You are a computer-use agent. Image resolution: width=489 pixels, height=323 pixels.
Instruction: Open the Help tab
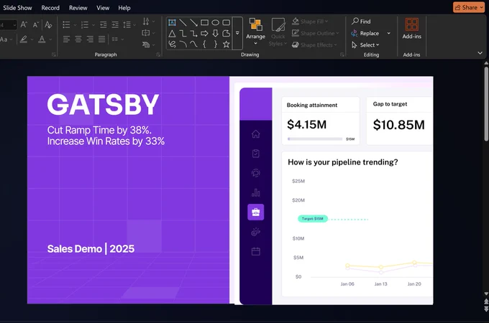coord(124,8)
